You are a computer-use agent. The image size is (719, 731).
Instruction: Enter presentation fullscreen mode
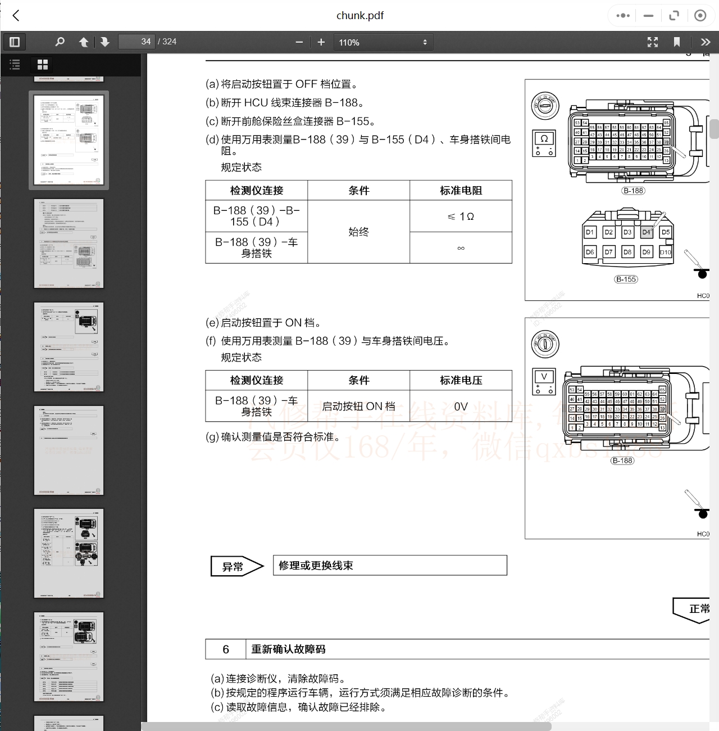[652, 42]
